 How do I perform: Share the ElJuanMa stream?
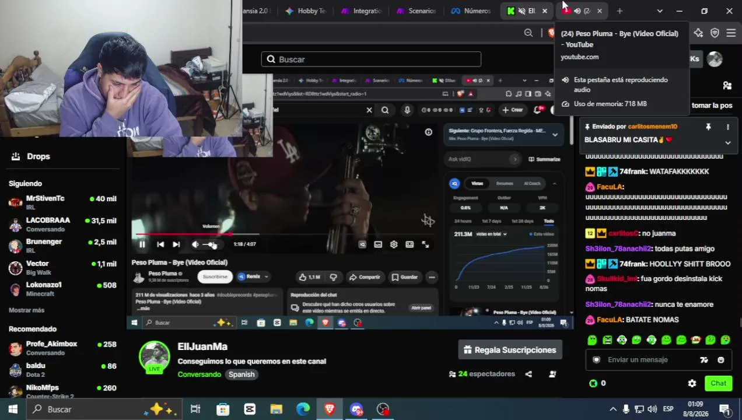pos(528,374)
